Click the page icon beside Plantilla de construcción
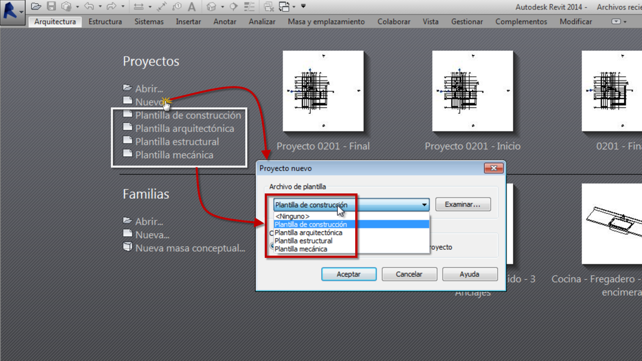Image resolution: width=642 pixels, height=361 pixels. [128, 114]
